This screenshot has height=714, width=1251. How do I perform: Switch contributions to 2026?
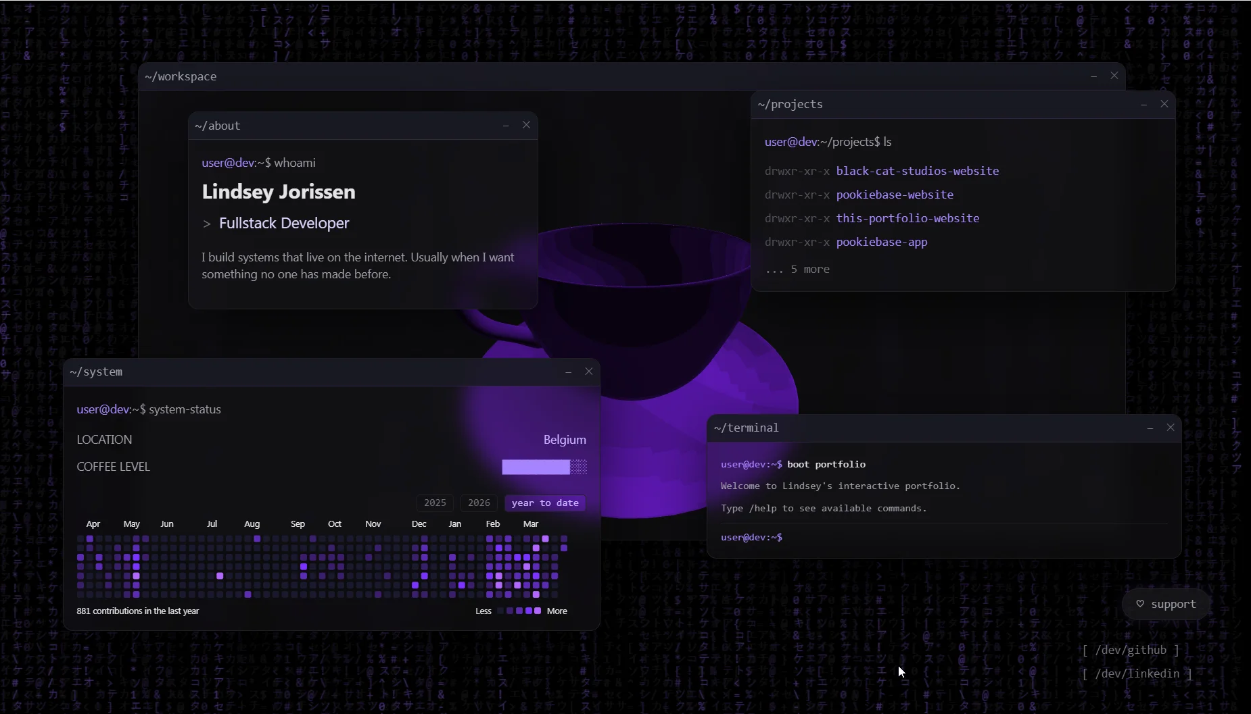click(479, 503)
